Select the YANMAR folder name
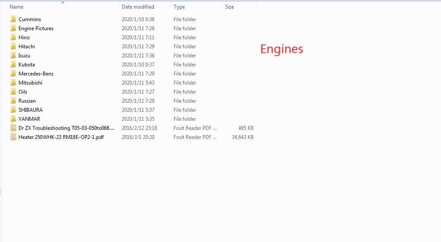This screenshot has width=441, height=242. 29,119
